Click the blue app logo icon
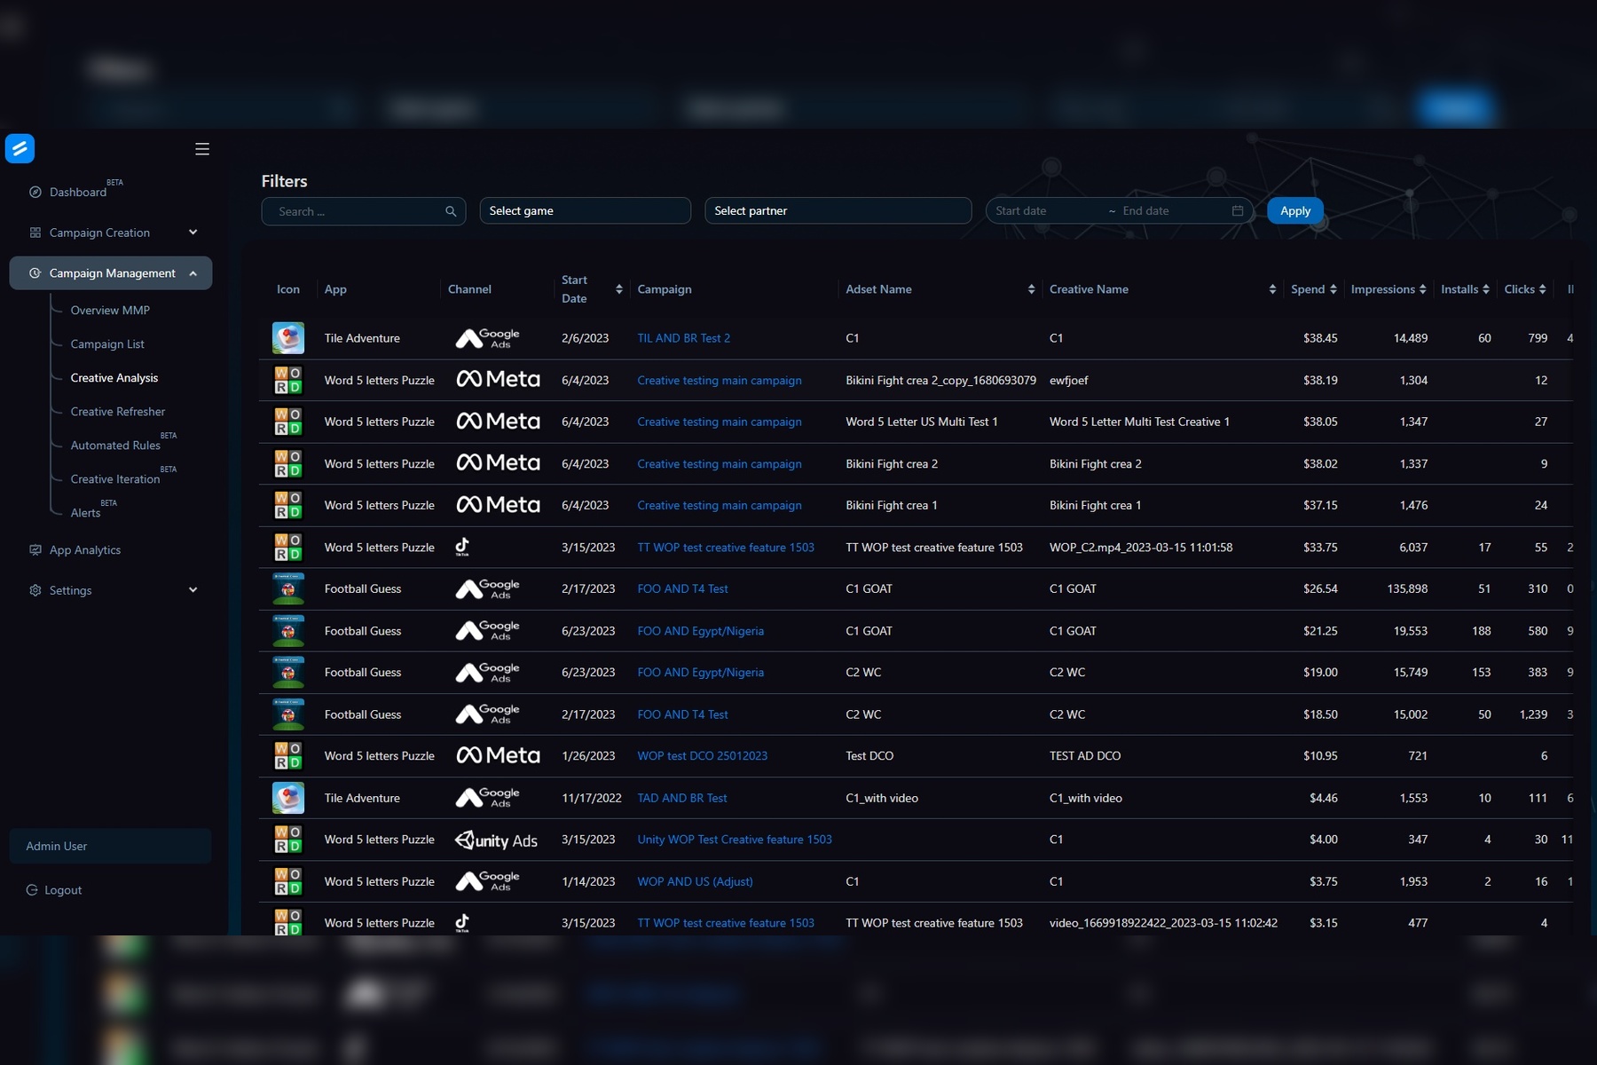This screenshot has height=1065, width=1597. click(x=20, y=148)
